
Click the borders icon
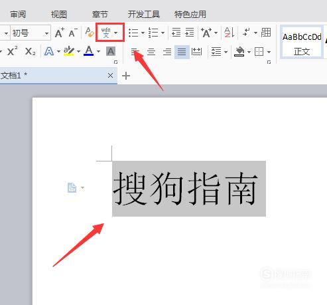coord(259,52)
